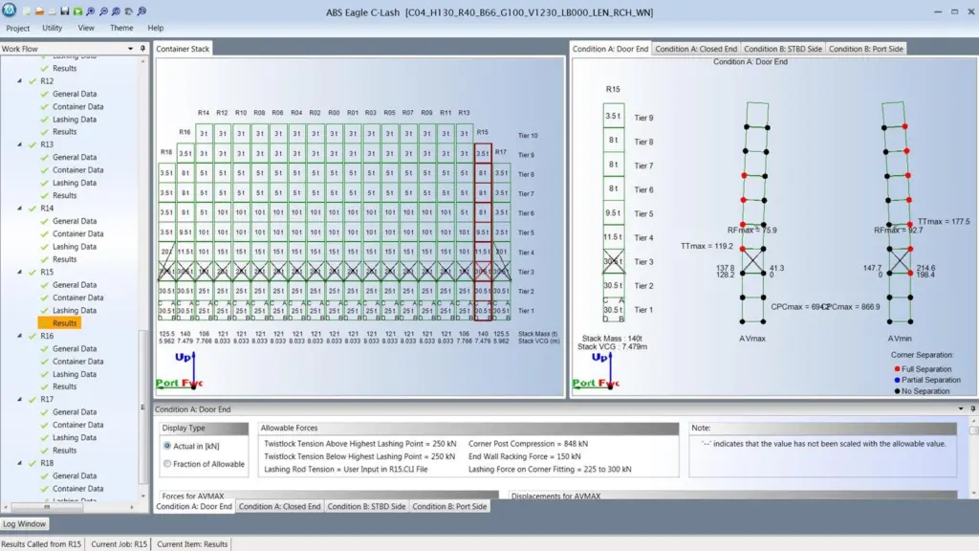The height and width of the screenshot is (551, 979).
Task: Click the green Run analysis icon
Action: [x=77, y=11]
